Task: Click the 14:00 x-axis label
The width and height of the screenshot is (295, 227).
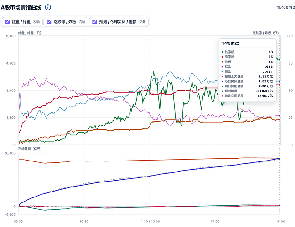Action: pos(215,222)
